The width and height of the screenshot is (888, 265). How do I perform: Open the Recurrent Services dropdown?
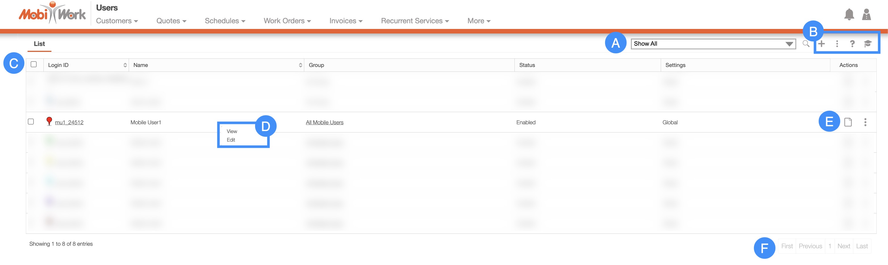pyautogui.click(x=415, y=21)
